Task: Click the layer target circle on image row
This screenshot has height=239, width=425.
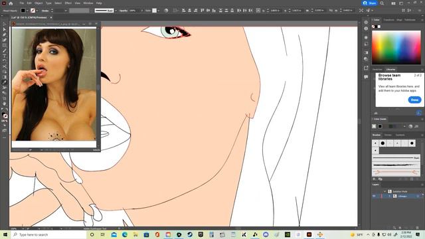Action: click(x=418, y=196)
